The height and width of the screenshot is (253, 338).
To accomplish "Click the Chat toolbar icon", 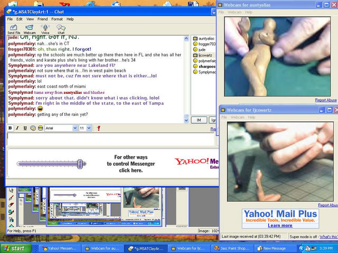I will [x=61, y=30].
